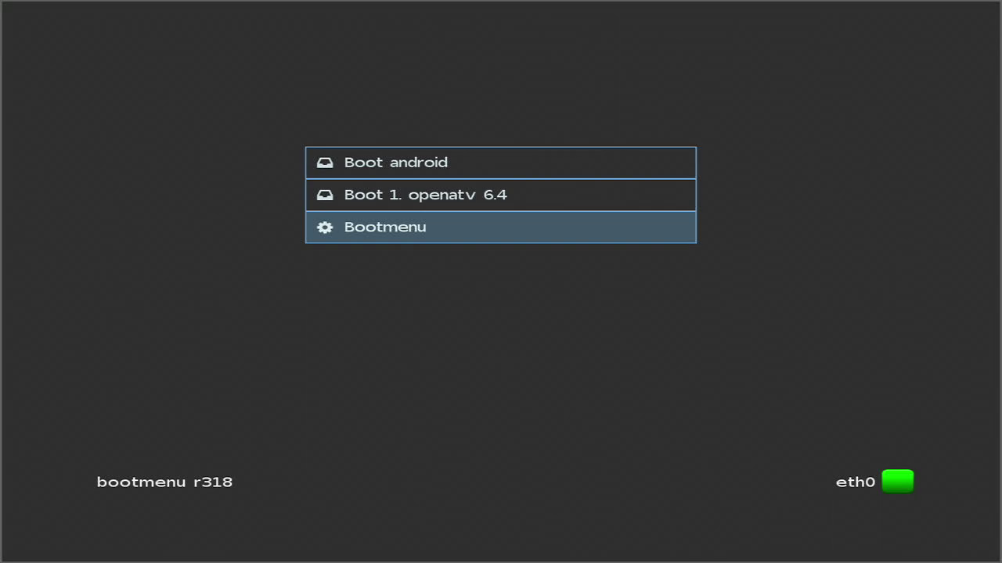Click the word android in first entry

[x=419, y=163]
